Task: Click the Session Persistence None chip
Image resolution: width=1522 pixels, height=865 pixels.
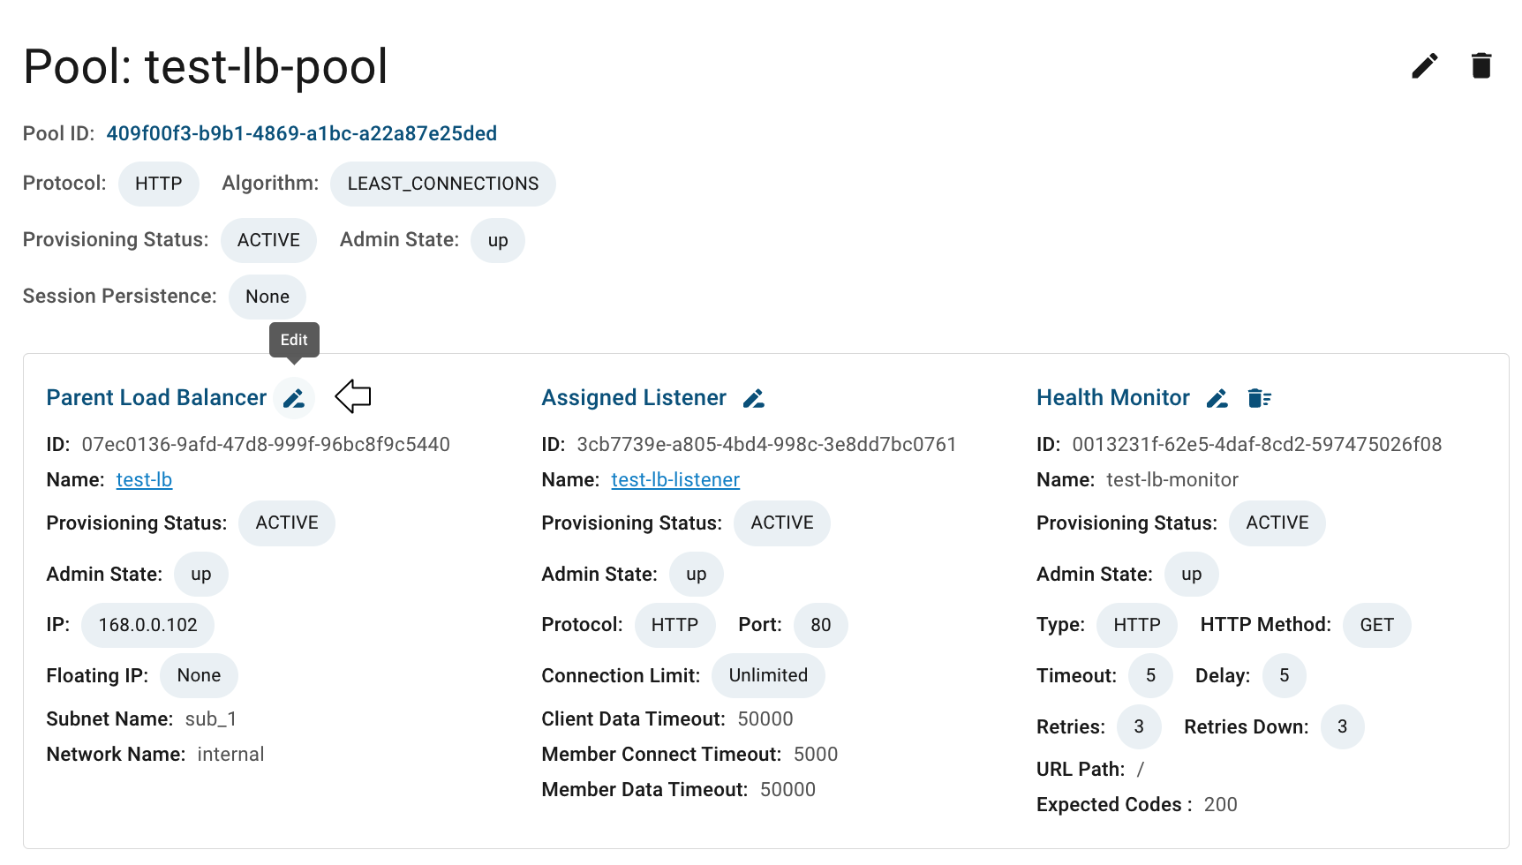Action: tap(267, 297)
